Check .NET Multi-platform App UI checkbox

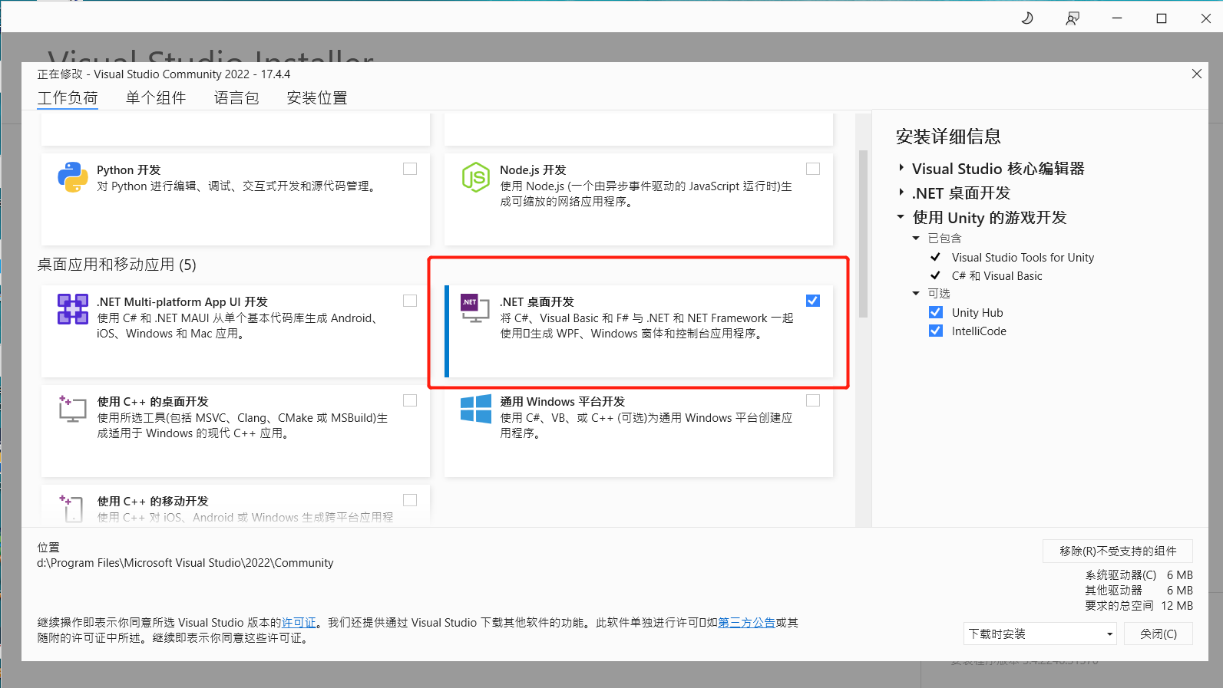click(410, 301)
